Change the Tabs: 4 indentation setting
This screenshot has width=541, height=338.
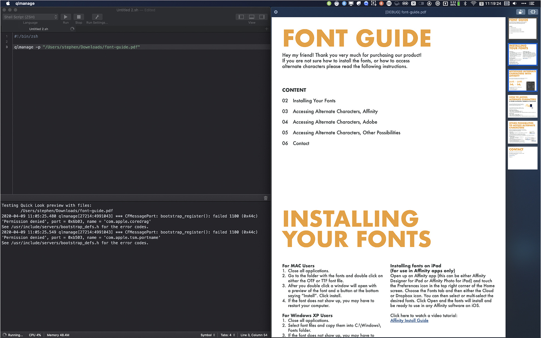(x=227, y=335)
